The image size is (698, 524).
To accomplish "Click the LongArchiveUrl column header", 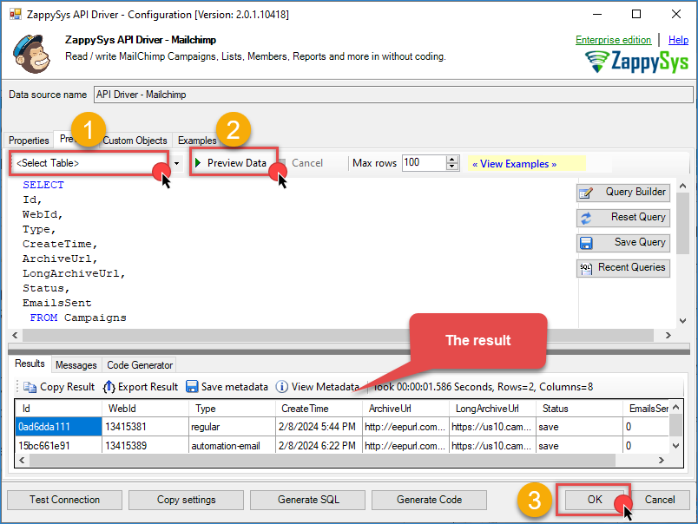I will point(492,409).
